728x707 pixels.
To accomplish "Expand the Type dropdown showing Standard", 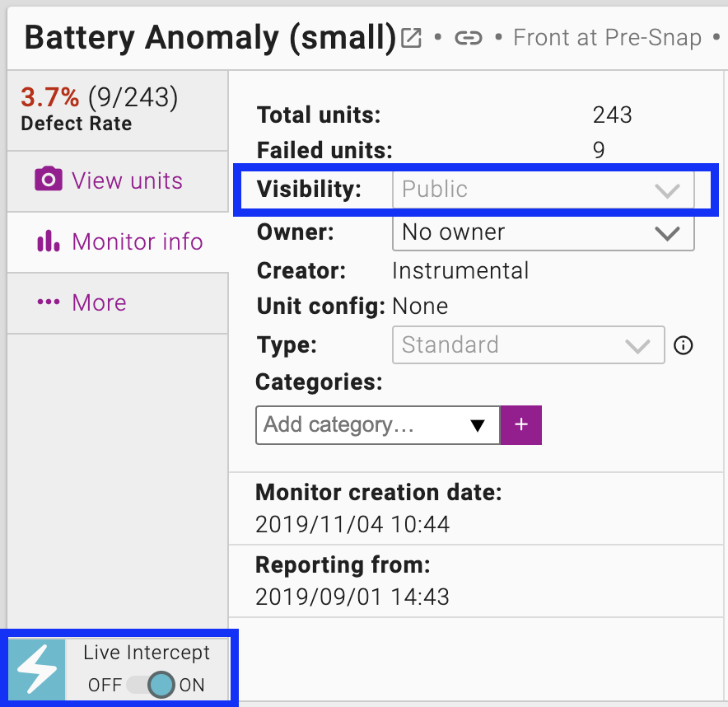I will click(x=528, y=344).
